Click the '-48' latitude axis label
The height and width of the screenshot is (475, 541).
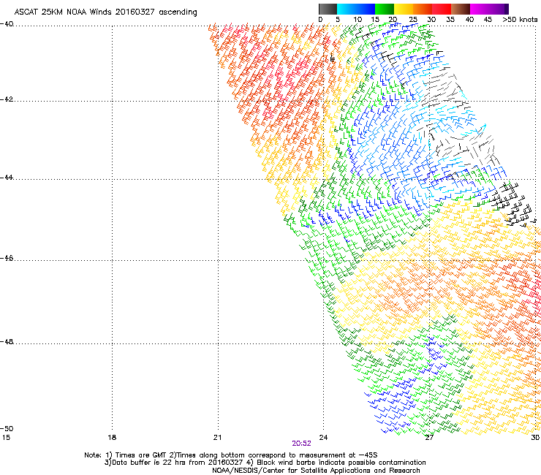7,342
